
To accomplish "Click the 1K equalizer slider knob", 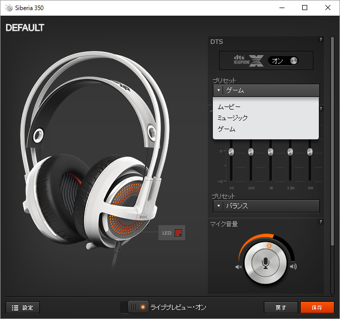I will [x=270, y=152].
